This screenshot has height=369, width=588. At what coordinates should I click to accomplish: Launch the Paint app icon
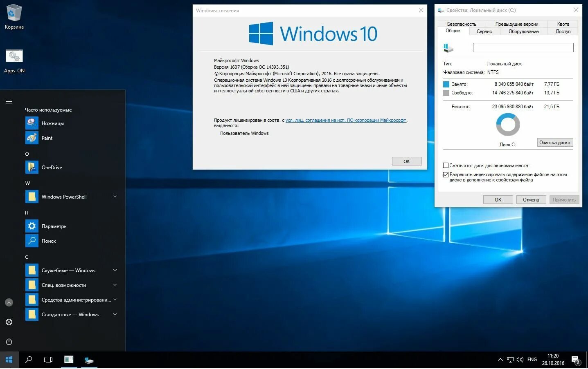point(32,138)
